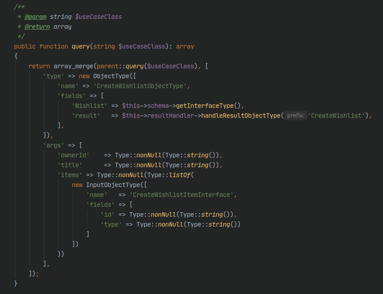Click InputObjectType class name
Image resolution: width=383 pixels, height=294 pixels.
click(113, 185)
